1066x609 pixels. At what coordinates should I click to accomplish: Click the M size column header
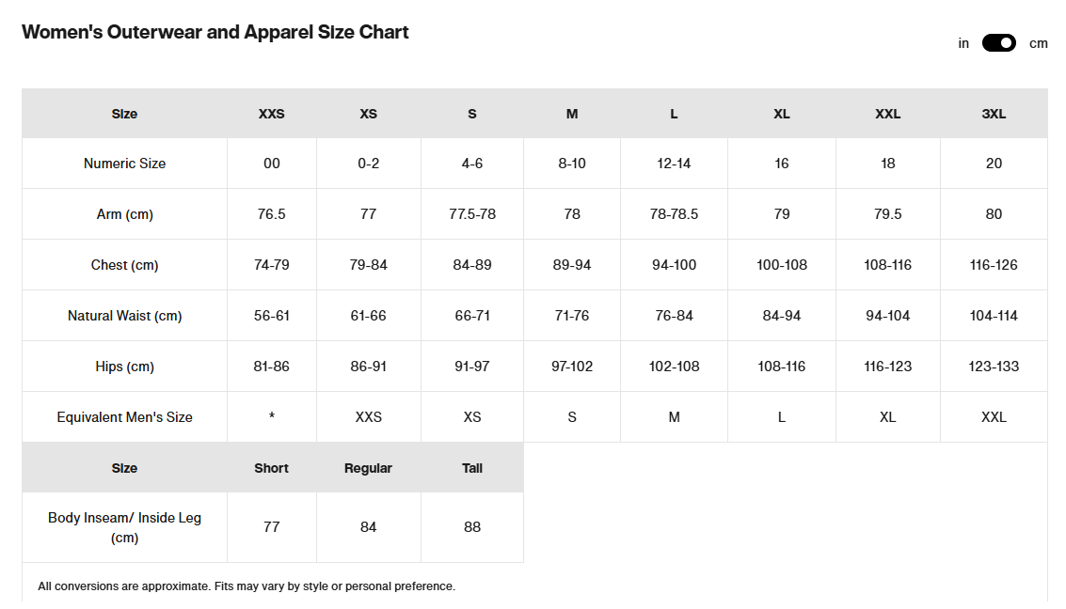[572, 114]
